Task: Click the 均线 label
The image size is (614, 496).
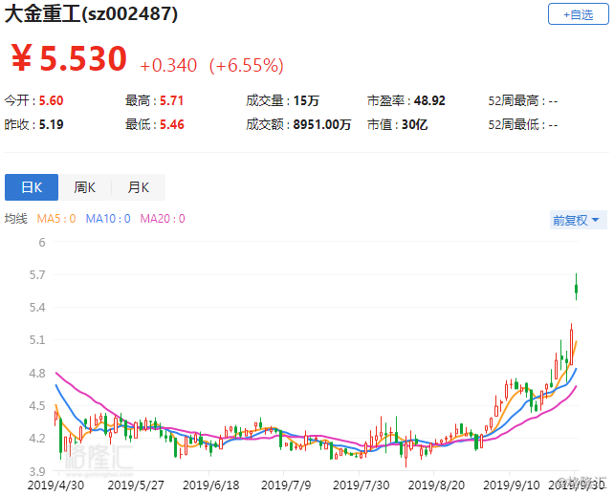Action: pyautogui.click(x=16, y=218)
